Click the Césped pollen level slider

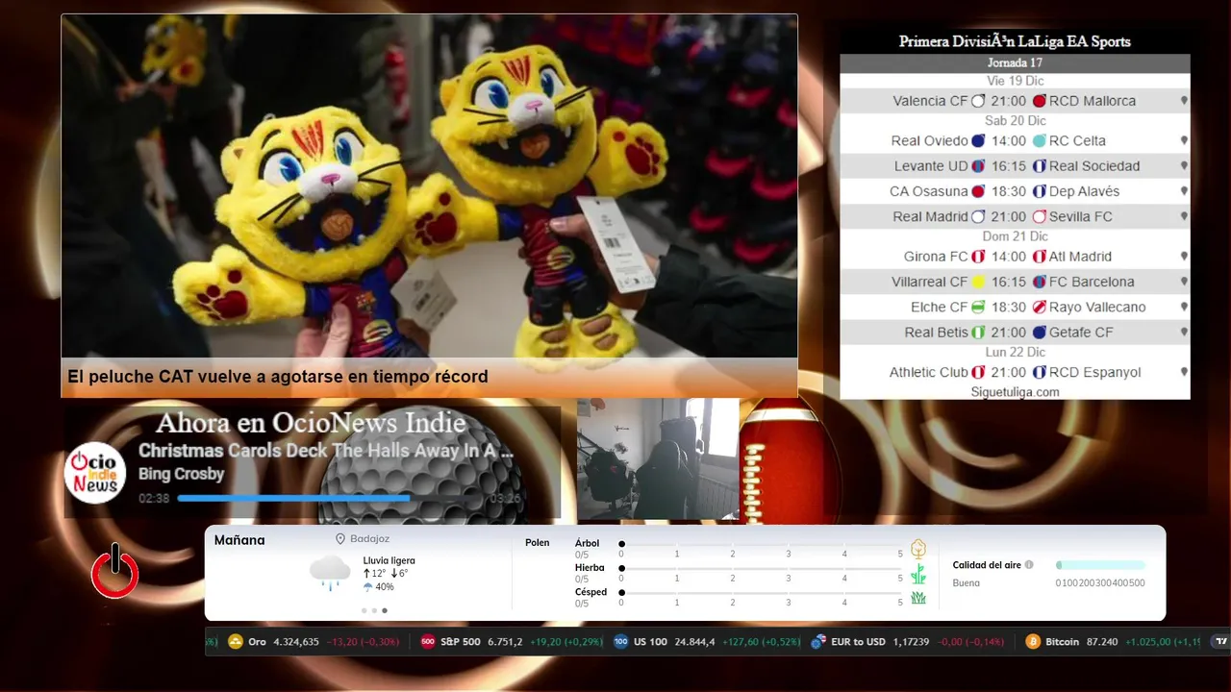[x=761, y=593]
